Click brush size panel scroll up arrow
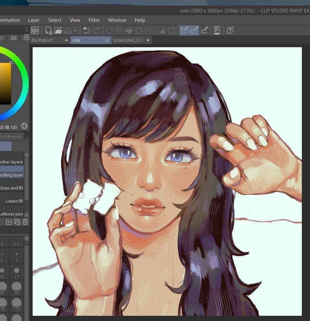This screenshot has height=321, width=310. tap(26, 239)
